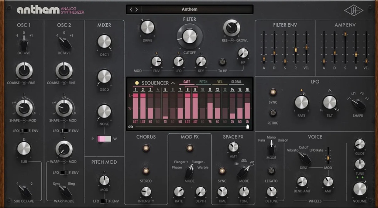Click the LFO SHAPE selector knob

point(358,105)
